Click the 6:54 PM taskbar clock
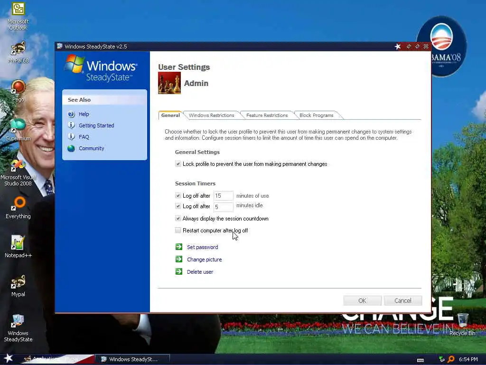 click(x=468, y=359)
